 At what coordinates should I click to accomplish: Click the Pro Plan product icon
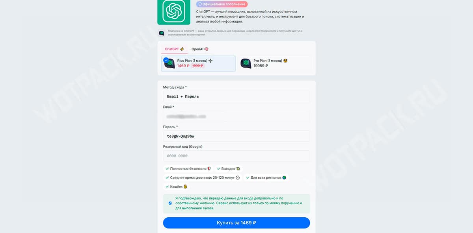[x=246, y=63]
